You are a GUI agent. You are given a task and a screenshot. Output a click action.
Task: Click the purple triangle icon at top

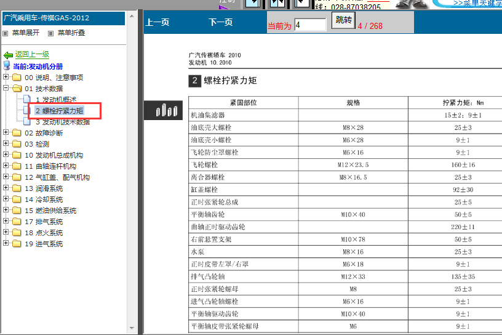tap(224, 7)
